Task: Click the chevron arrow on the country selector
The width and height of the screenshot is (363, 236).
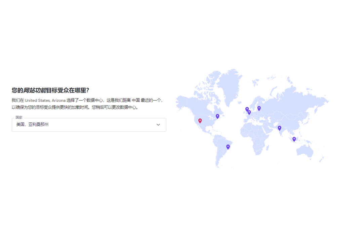Action: [158, 125]
